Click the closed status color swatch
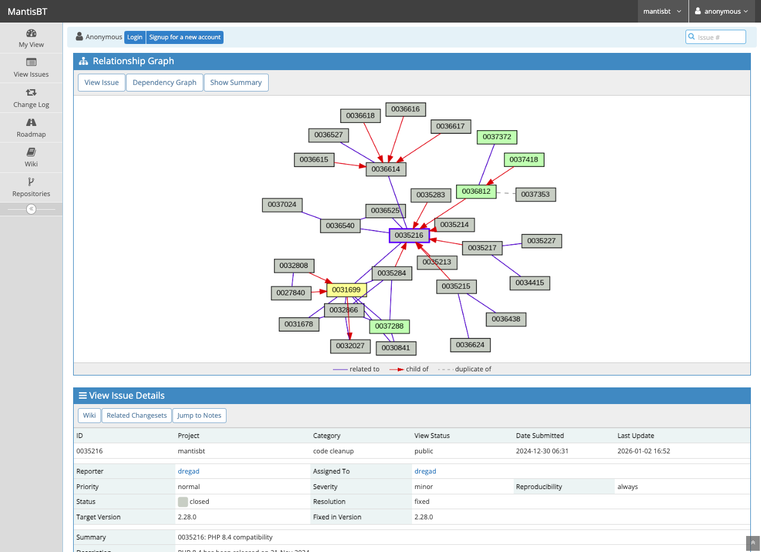761x552 pixels. 183,501
